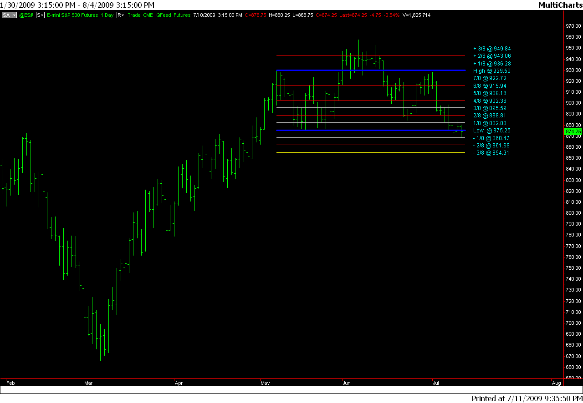Click the 900.00 price scale label
Viewport: 583px width, 403px height.
573,103
